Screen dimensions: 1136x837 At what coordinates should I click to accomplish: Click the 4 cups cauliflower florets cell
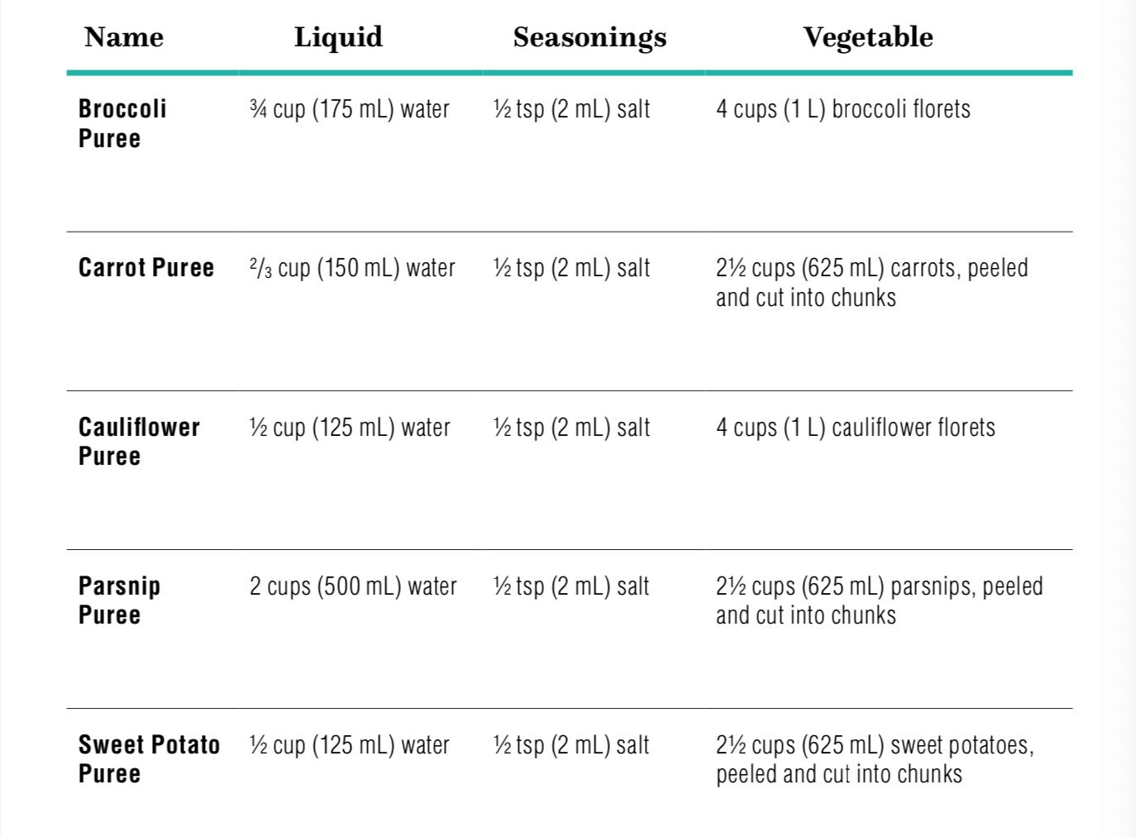coord(856,428)
